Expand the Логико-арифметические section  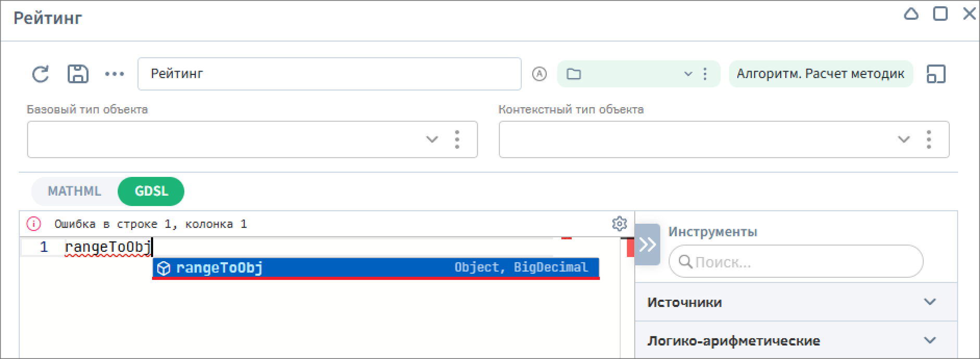(x=796, y=340)
